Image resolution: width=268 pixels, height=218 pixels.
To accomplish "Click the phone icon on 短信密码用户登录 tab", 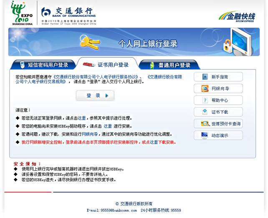I will pos(22,65).
